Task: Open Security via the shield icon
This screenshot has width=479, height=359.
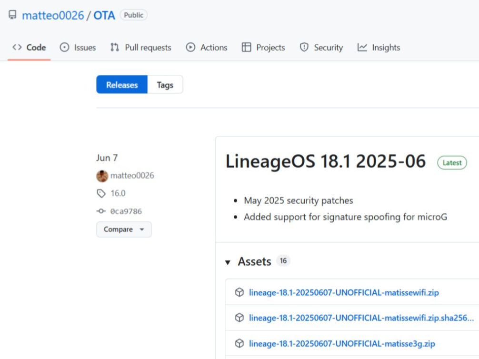Action: click(x=305, y=47)
